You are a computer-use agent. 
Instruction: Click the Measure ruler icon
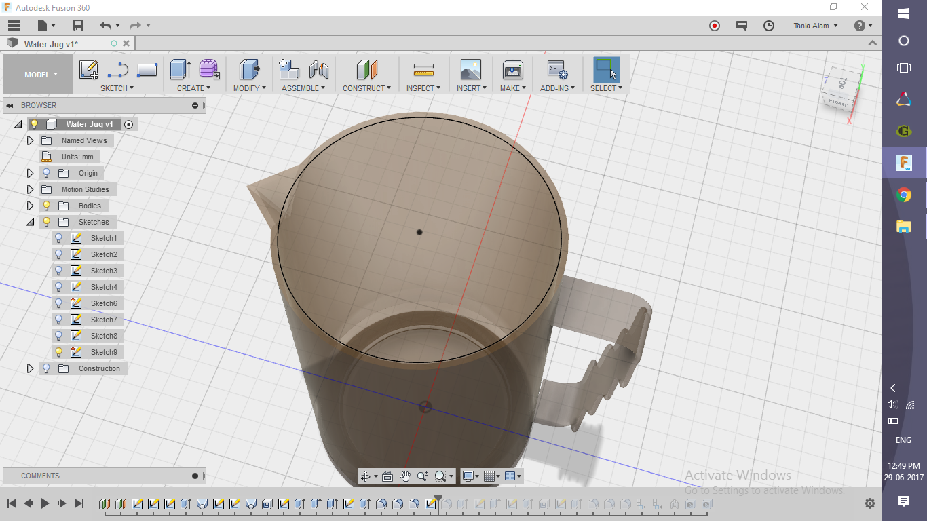423,70
